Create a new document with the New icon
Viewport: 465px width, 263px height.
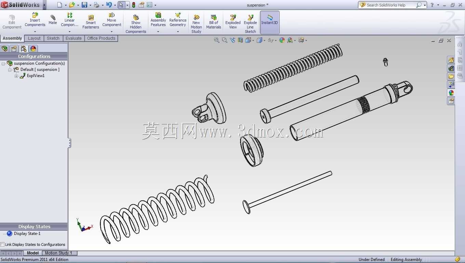(60, 5)
